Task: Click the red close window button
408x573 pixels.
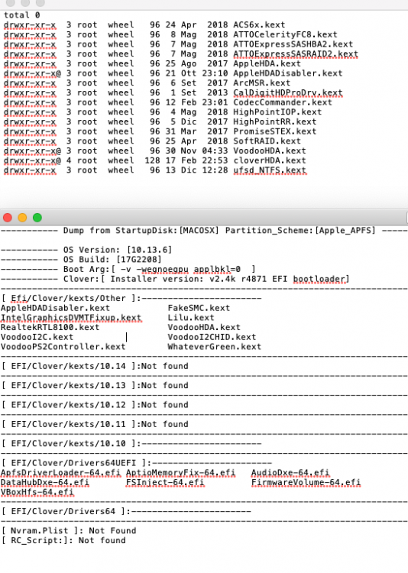Action: [8, 218]
